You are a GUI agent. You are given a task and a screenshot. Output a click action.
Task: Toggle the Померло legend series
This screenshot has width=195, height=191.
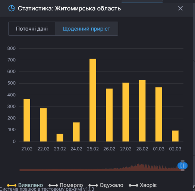(x=66, y=185)
